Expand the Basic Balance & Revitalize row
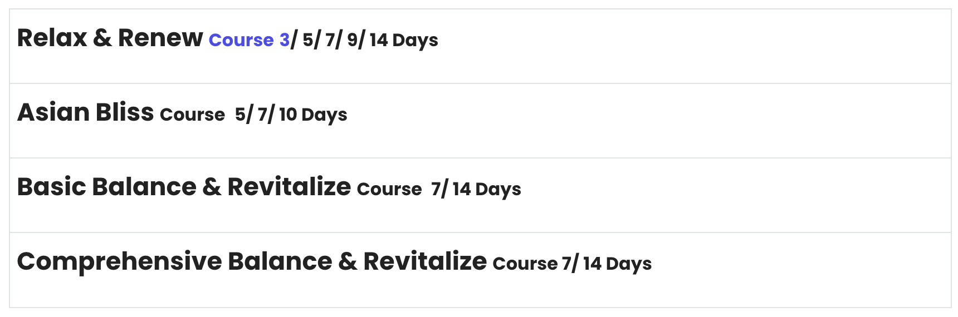The image size is (958, 317). pos(480,195)
